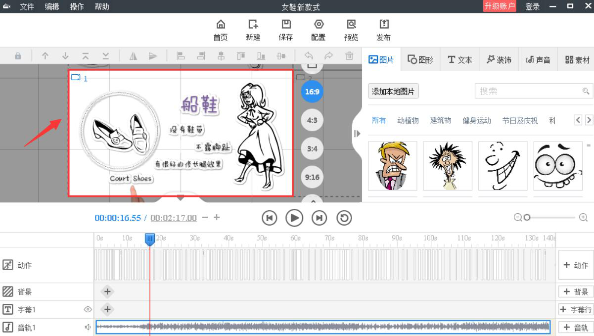The height and width of the screenshot is (336, 594).
Task: Click the loop replay button
Action: click(344, 218)
